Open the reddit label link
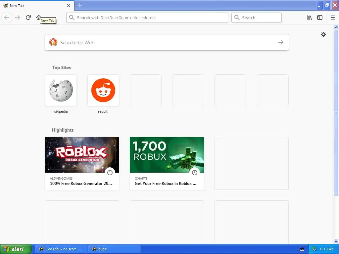The width and height of the screenshot is (339, 254). (x=103, y=111)
